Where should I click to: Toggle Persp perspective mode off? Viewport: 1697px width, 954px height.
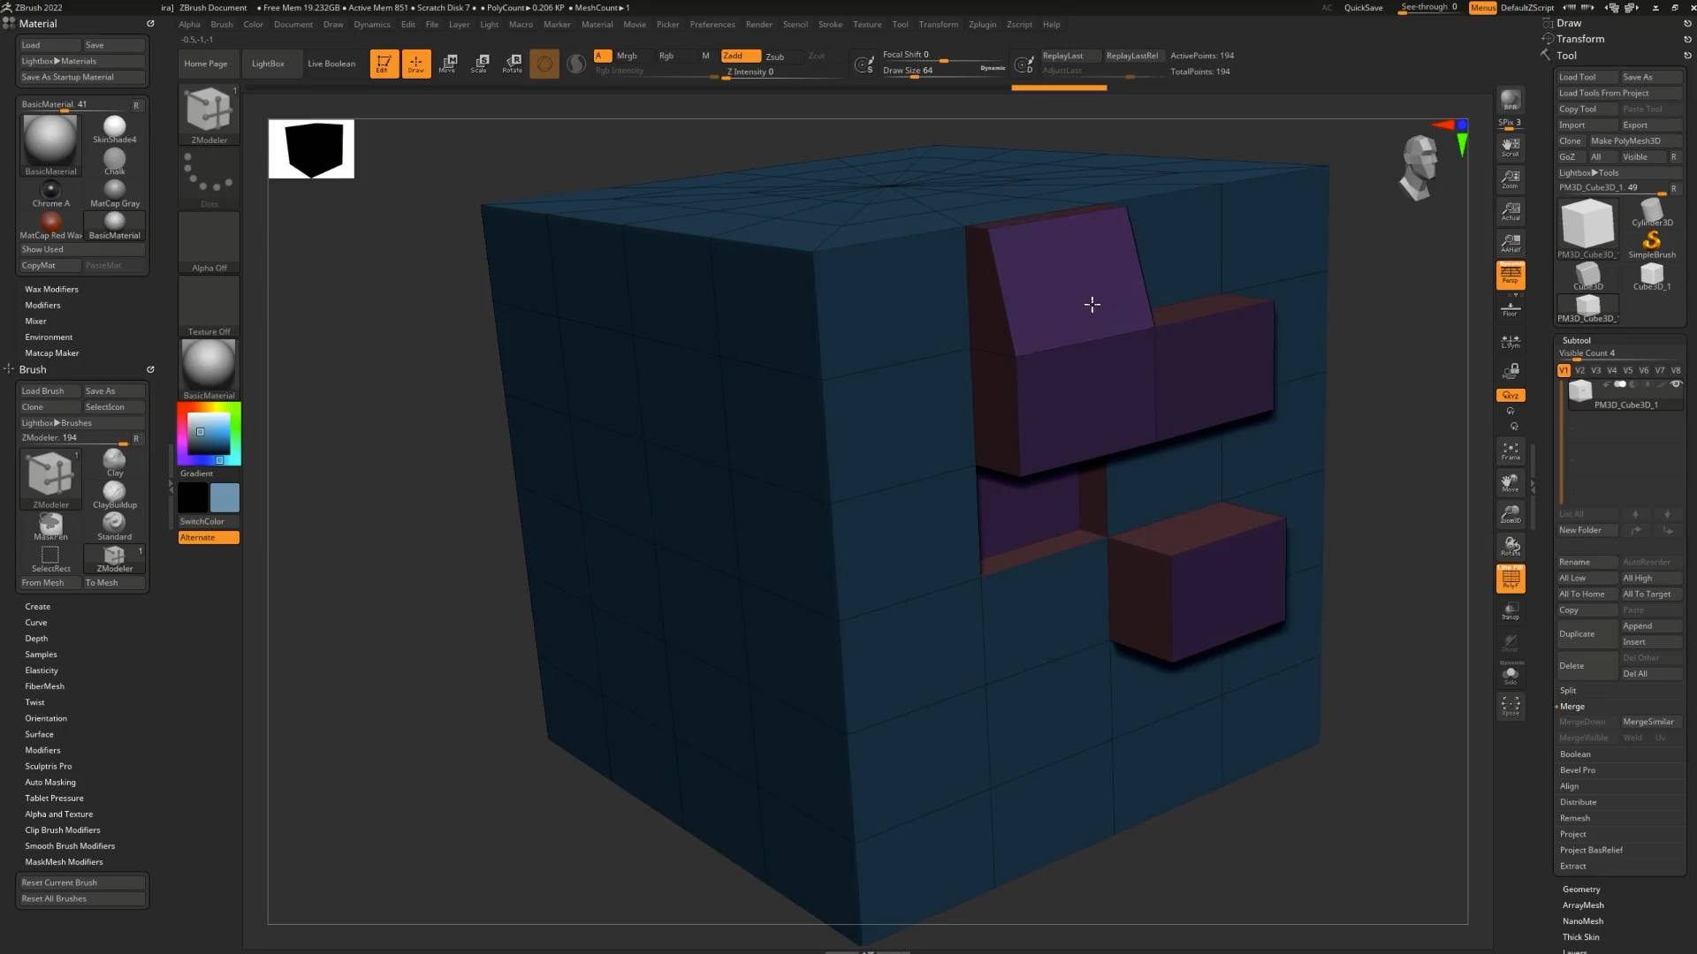[1511, 275]
